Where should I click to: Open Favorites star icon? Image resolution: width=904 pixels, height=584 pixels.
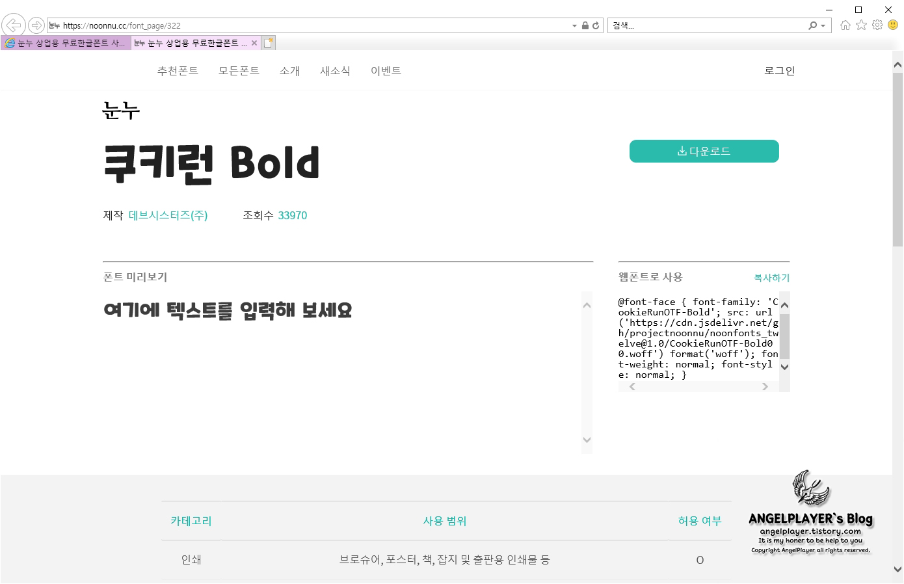pos(861,25)
